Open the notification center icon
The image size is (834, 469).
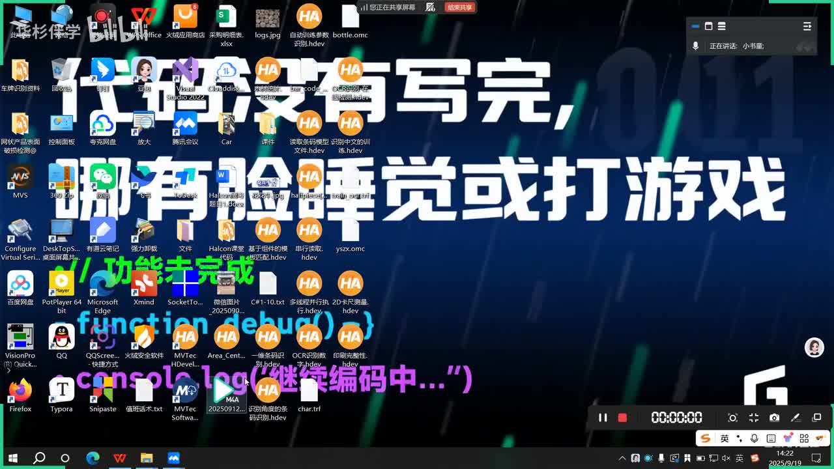pyautogui.click(x=817, y=459)
